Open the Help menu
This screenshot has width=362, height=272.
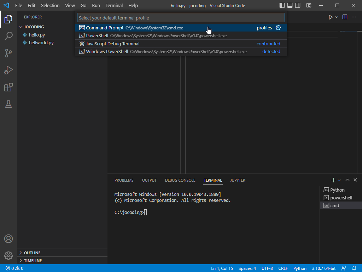pyautogui.click(x=133, y=5)
